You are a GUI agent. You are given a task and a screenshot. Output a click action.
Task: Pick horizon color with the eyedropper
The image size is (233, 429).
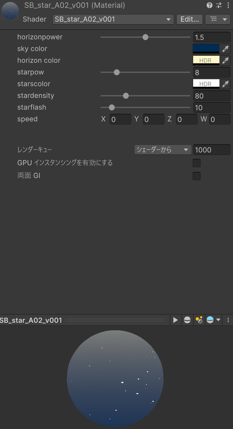point(225,60)
